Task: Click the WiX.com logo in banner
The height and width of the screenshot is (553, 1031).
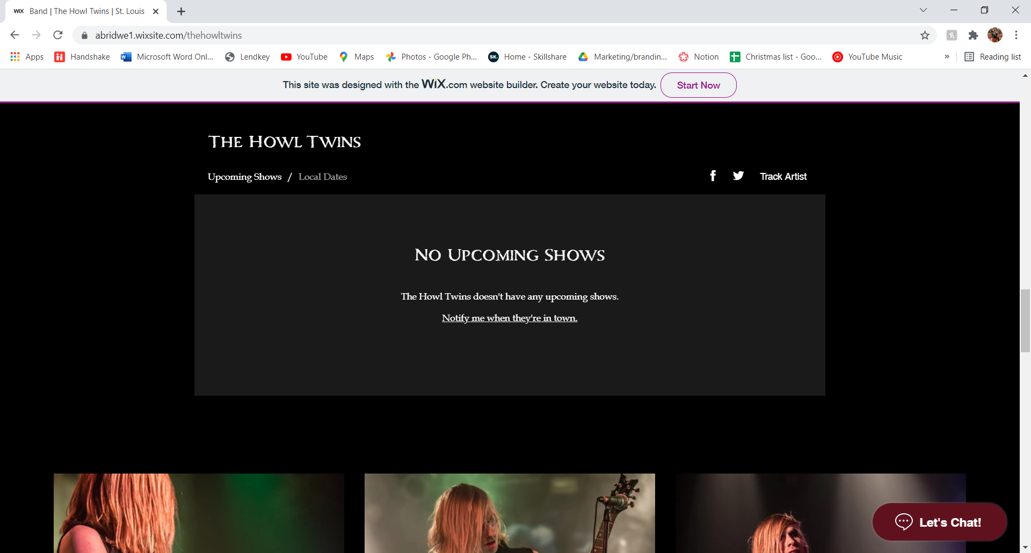Action: click(x=444, y=84)
